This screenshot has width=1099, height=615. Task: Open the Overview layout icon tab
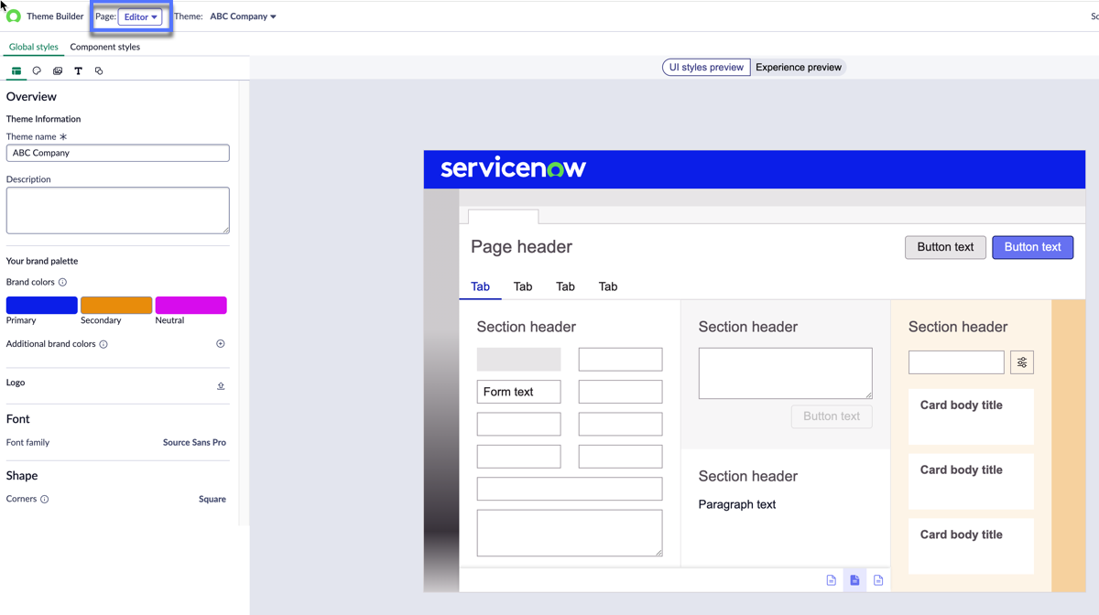coord(16,70)
